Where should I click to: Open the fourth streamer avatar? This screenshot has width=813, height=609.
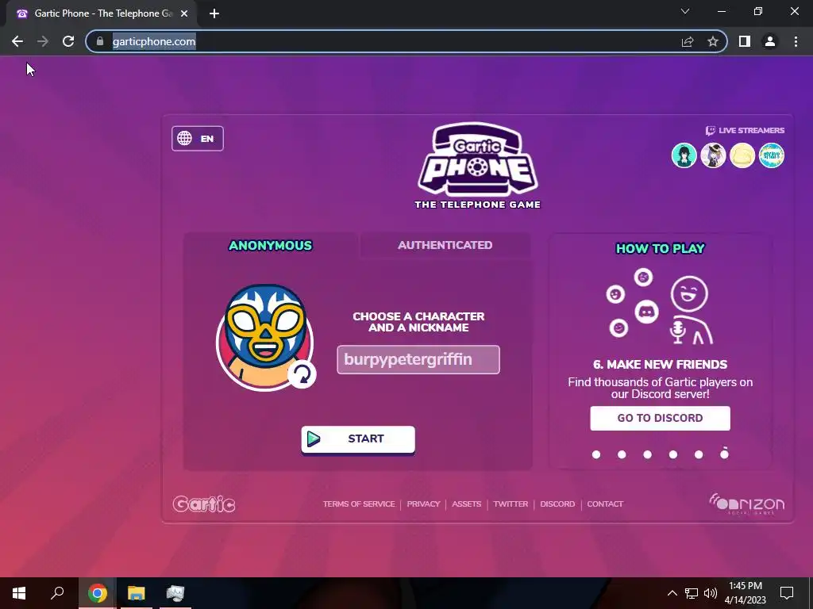pos(771,155)
